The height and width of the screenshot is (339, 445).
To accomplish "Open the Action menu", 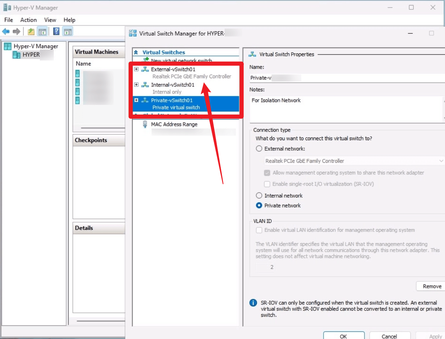I will click(x=28, y=20).
